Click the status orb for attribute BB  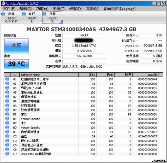(7, 119)
